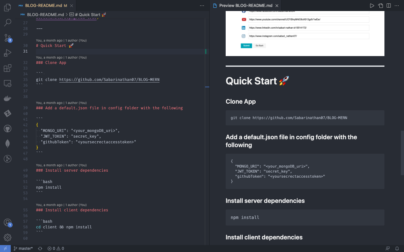This screenshot has height=252, width=404.
Task: Open the activity bar icon below Docker
Action: pos(8,113)
